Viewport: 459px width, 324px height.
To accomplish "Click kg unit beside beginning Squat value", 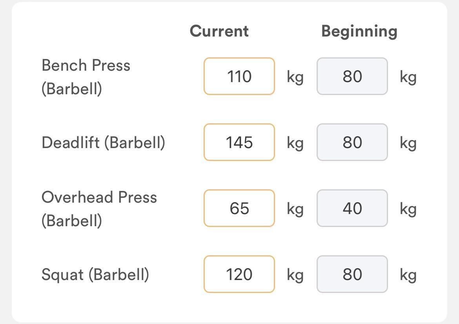I will pos(408,275).
